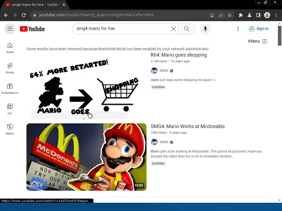Click 'mario just does some shopping' description
282x211 pixels.
coord(183,80)
